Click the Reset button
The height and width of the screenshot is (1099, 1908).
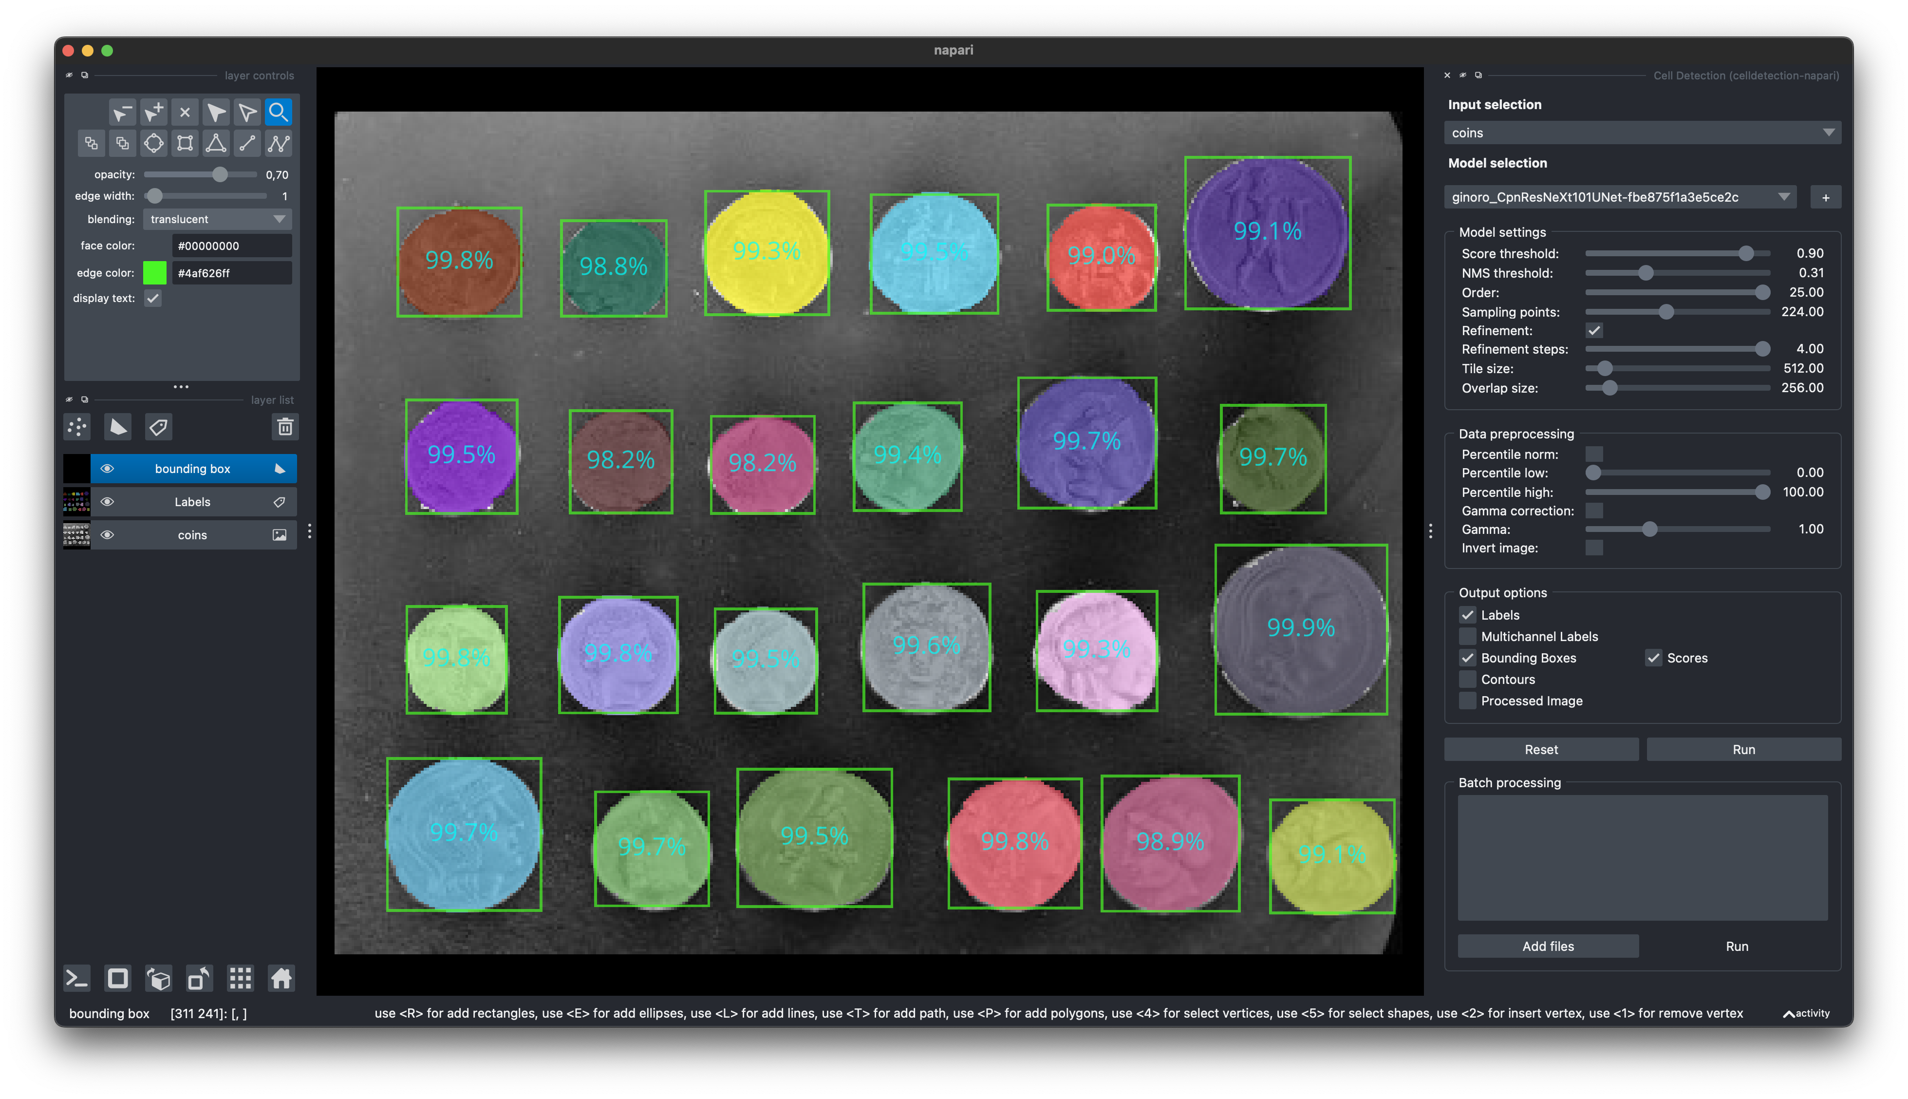coord(1542,749)
